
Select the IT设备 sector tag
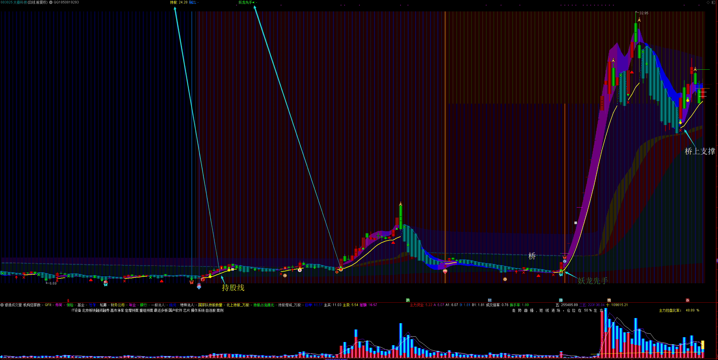(76, 310)
